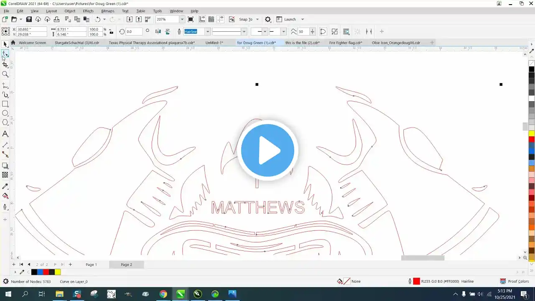Open the Effects menu

click(x=88, y=11)
